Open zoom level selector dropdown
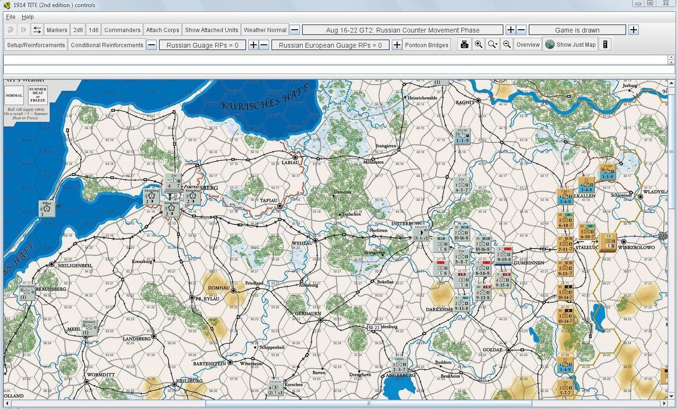Image resolution: width=678 pixels, height=409 pixels. (493, 45)
